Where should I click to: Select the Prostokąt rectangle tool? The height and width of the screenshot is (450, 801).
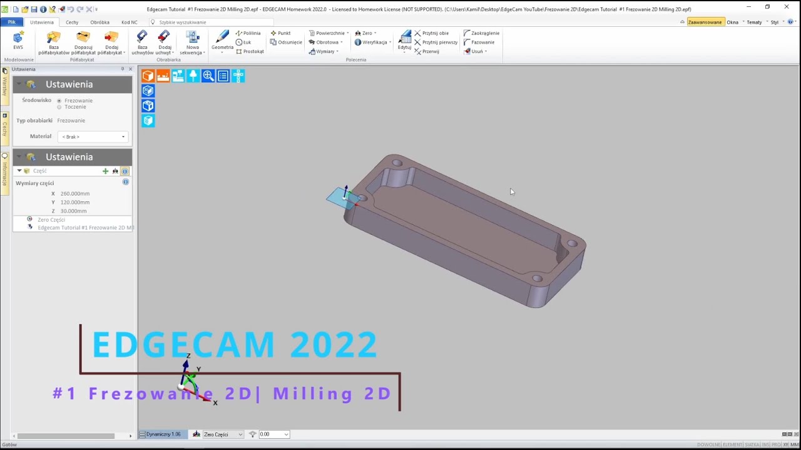tap(250, 51)
